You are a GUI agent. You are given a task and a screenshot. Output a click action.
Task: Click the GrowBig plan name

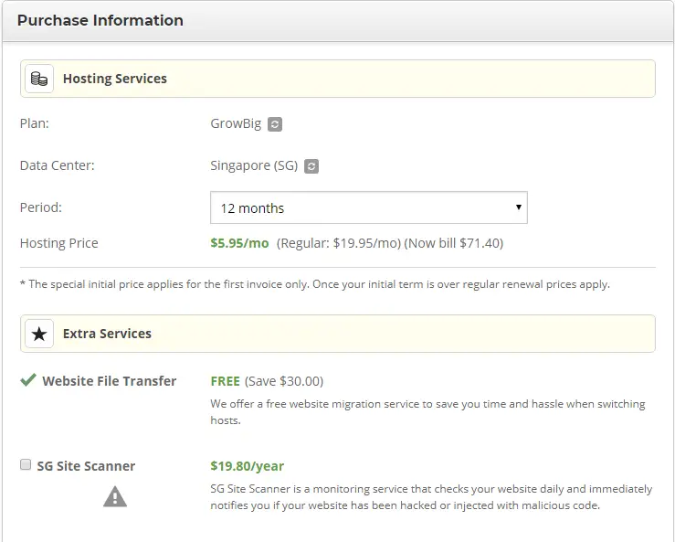pos(235,124)
